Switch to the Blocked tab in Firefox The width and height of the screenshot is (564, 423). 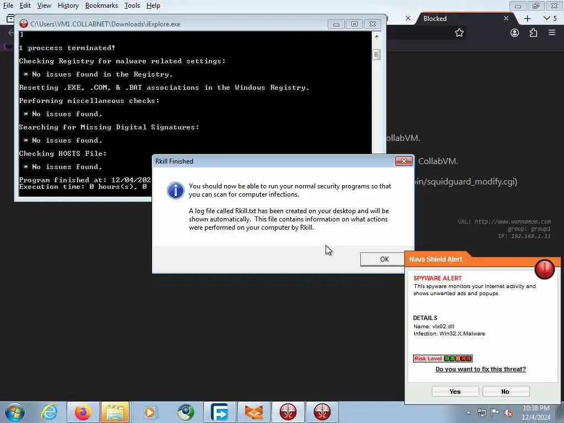(x=464, y=18)
